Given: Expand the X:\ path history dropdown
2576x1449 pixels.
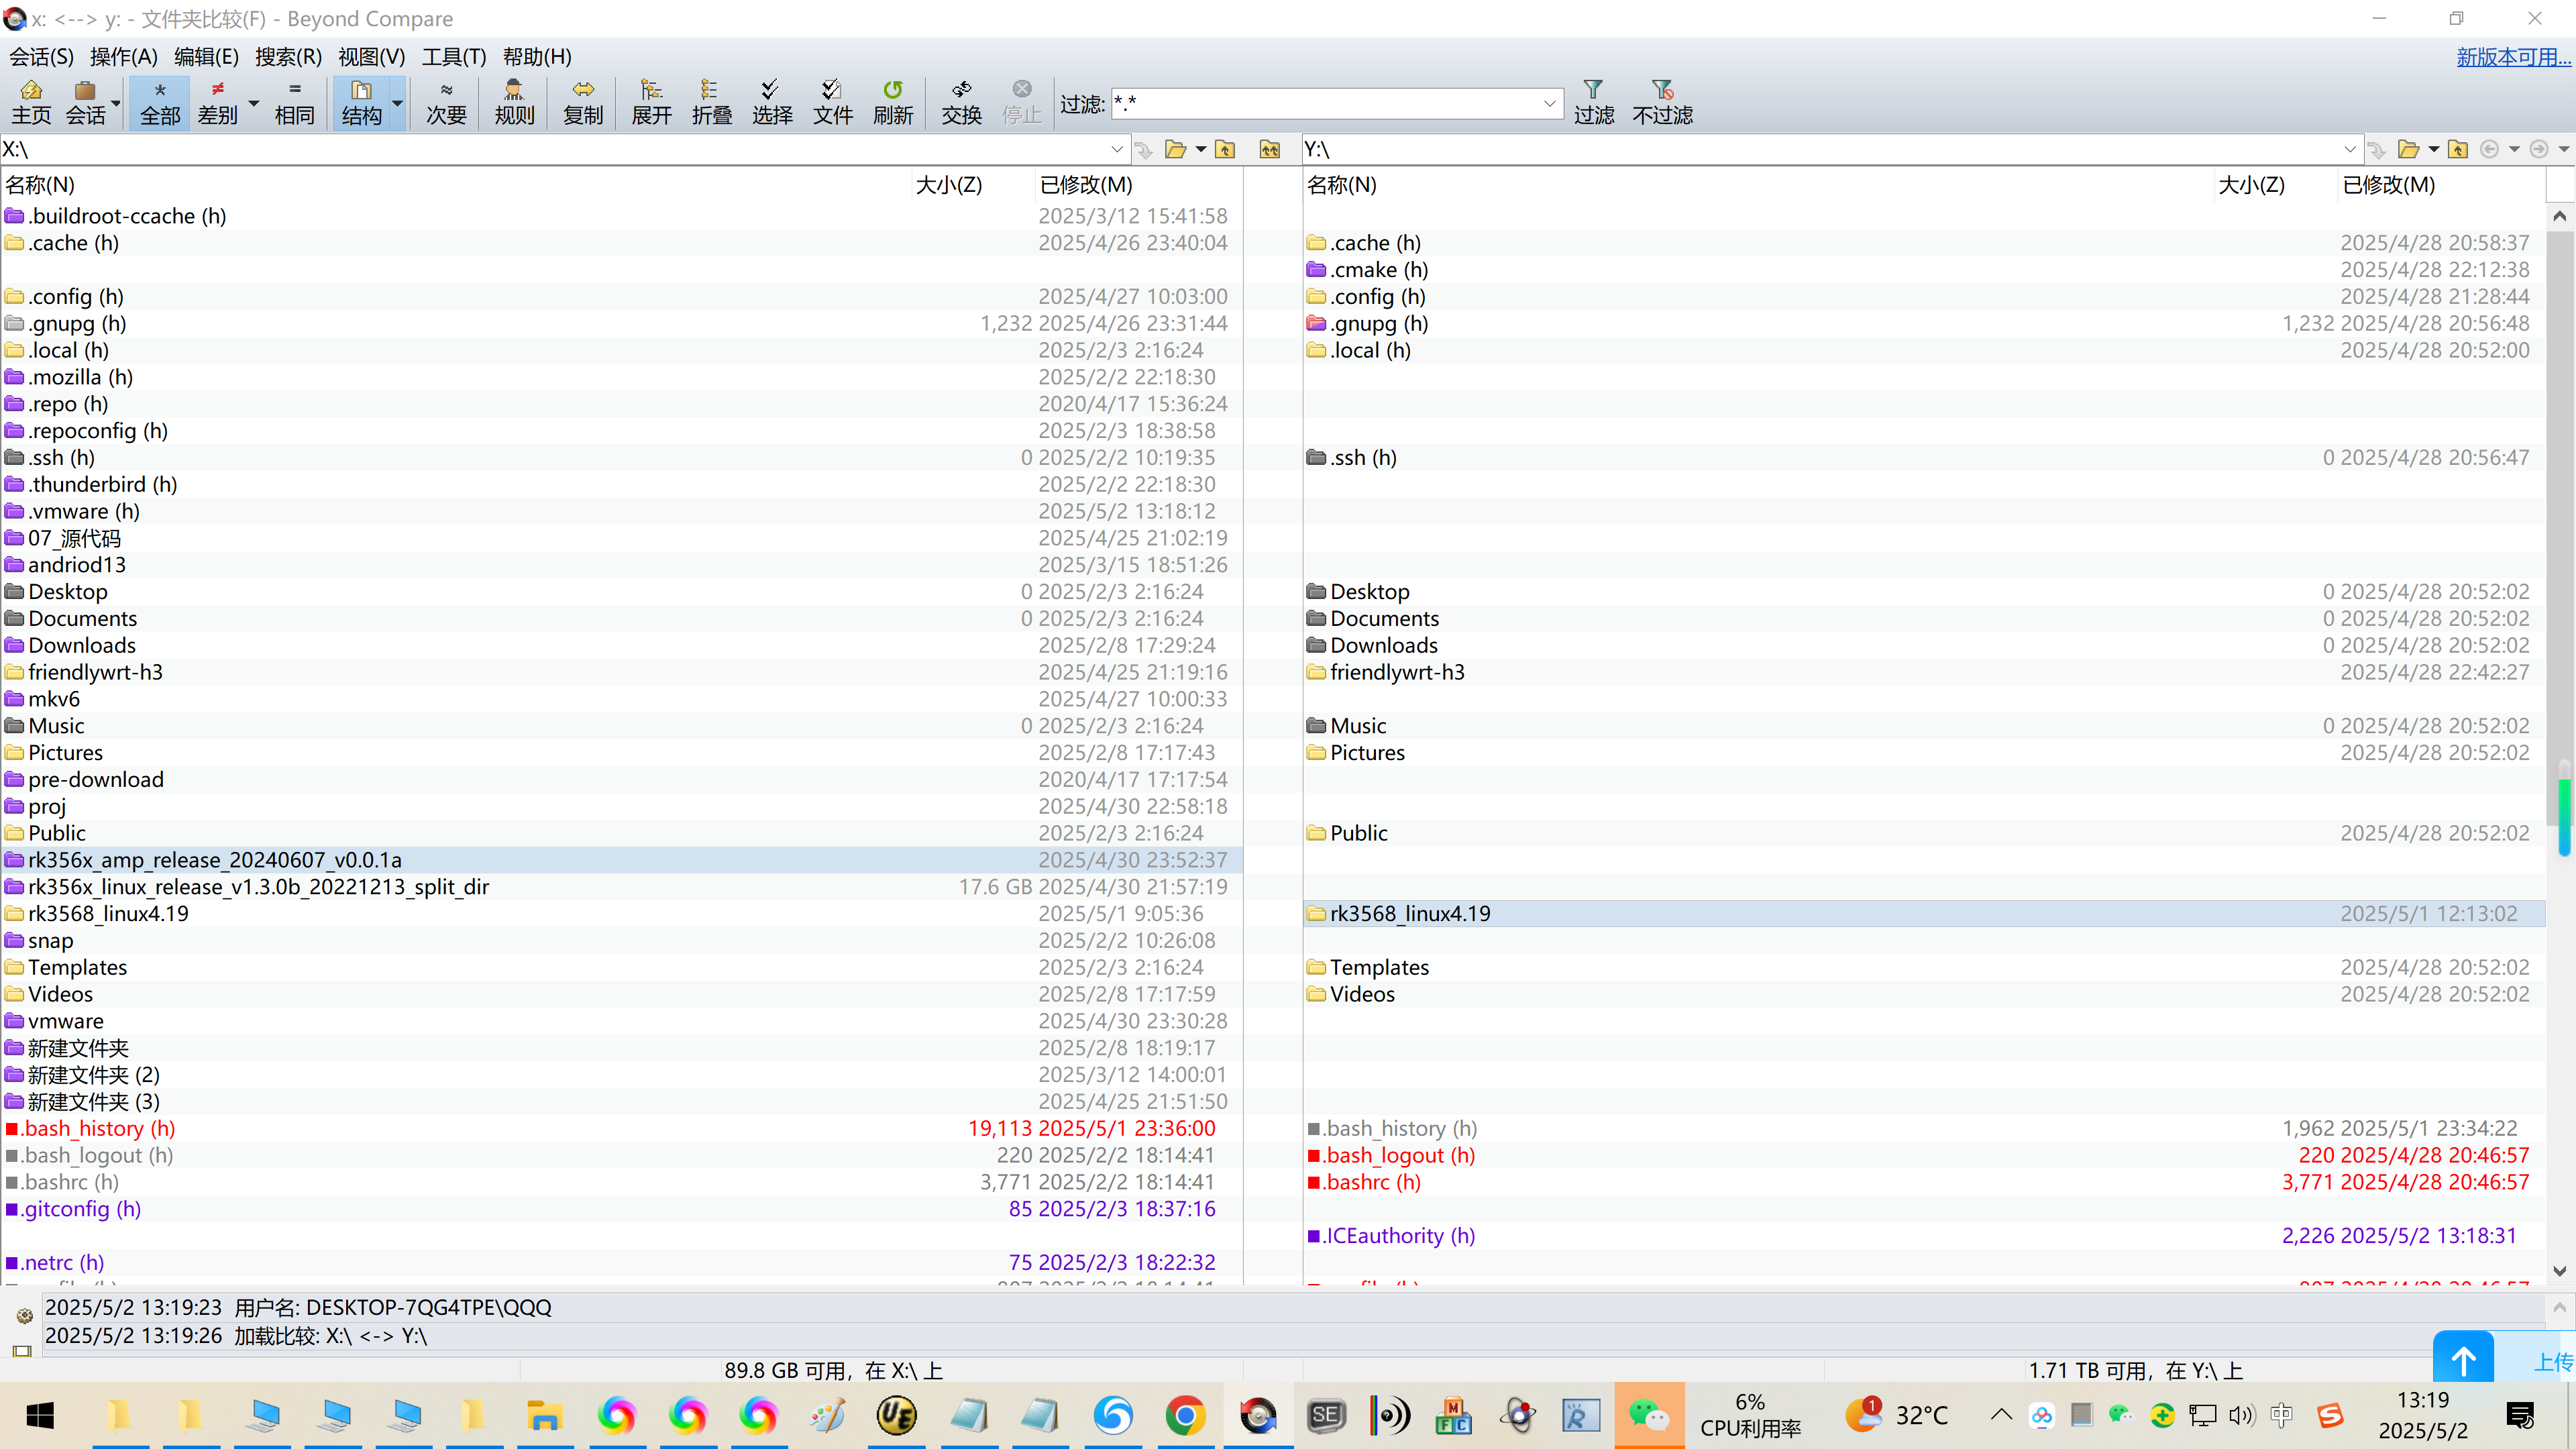Looking at the screenshot, I should pos(1117,149).
